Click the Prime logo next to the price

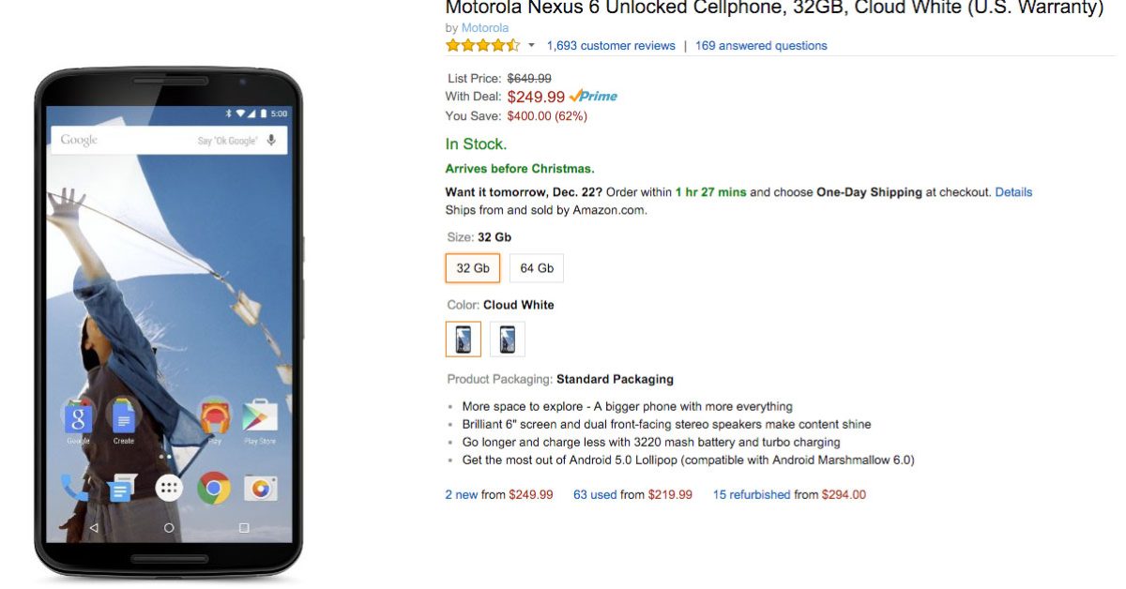point(593,97)
